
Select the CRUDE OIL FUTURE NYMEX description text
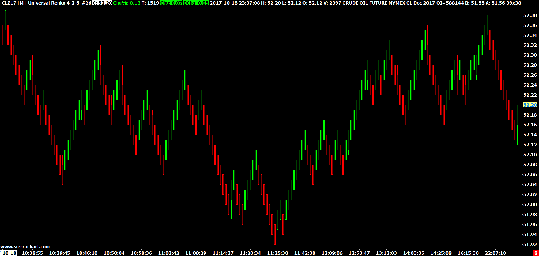pos(374,3)
